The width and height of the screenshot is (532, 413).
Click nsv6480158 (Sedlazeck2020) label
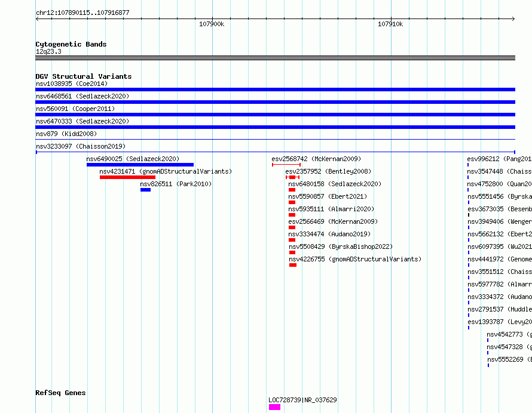click(x=335, y=184)
